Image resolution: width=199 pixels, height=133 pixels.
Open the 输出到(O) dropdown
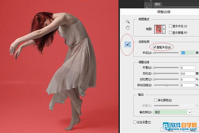pos(172,112)
